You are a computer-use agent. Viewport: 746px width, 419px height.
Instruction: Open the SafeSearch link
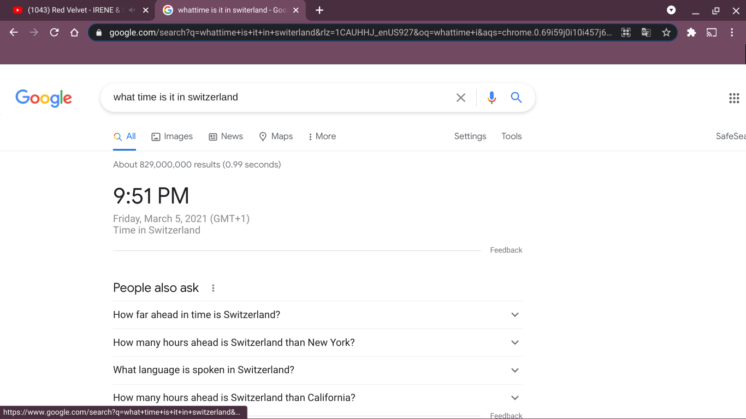point(731,136)
